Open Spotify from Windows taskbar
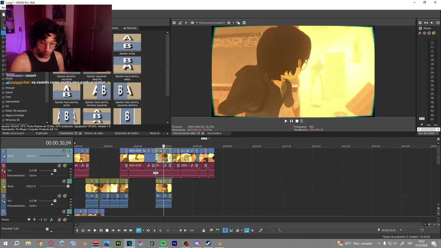The height and width of the screenshot is (248, 441). click(x=163, y=244)
